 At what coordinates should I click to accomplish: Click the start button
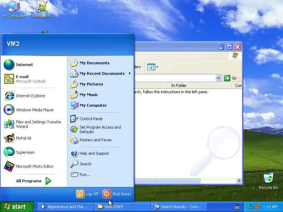pos(17,207)
